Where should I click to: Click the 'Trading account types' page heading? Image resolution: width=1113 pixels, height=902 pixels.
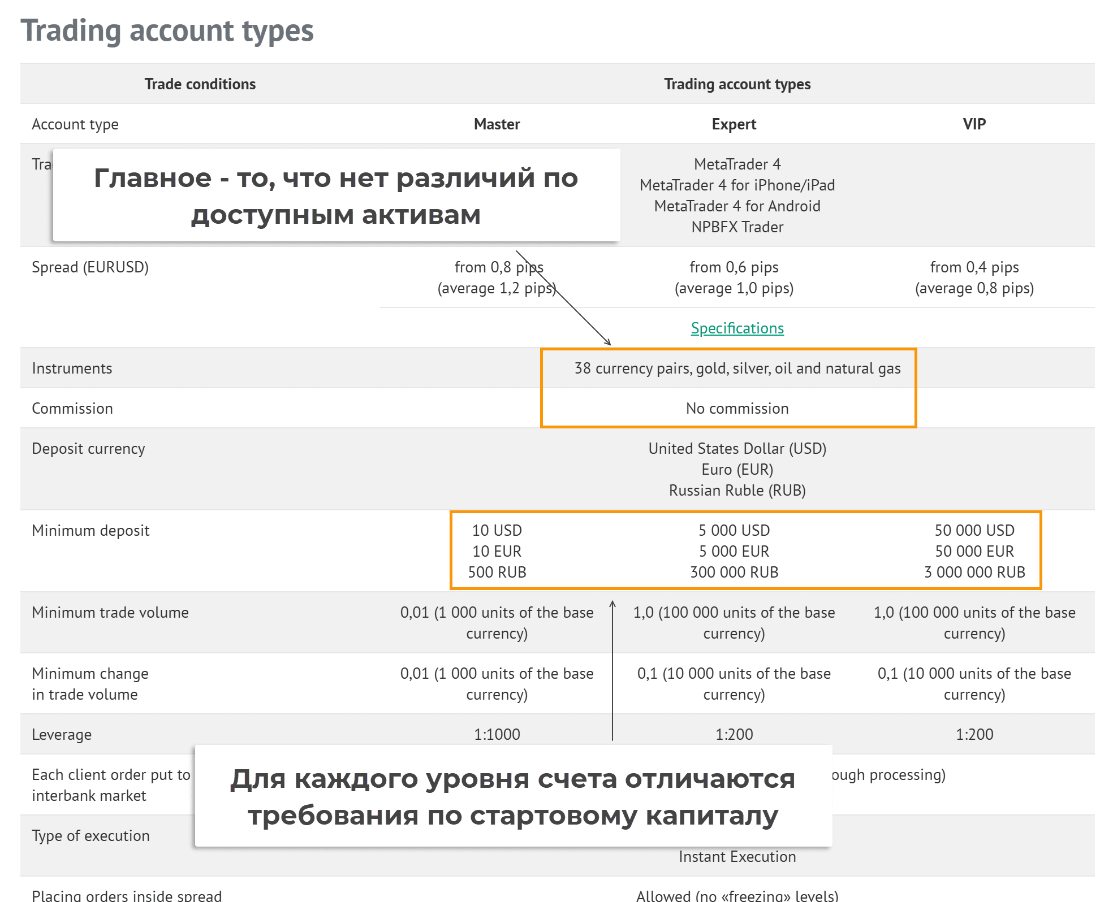coord(167,31)
